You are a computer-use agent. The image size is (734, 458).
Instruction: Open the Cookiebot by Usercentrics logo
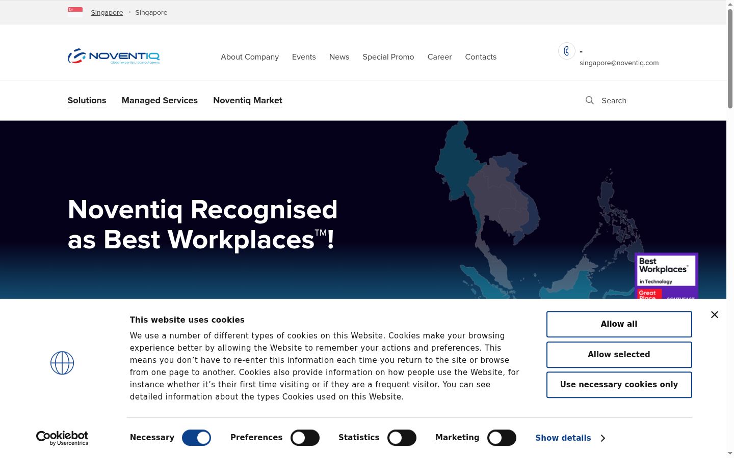(x=62, y=438)
